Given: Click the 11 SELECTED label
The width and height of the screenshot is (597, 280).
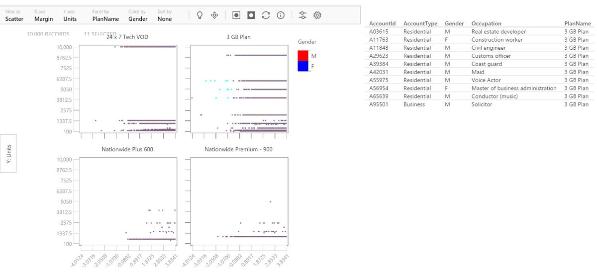Looking at the screenshot, I should point(100,34).
